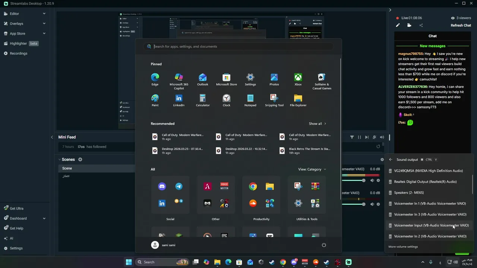Screen dimensions: 477x268
Task: Open settings gear of second mixer source
Action: tap(378, 204)
